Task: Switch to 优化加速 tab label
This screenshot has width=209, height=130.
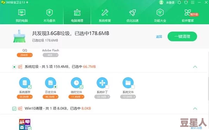Action: 133,21
